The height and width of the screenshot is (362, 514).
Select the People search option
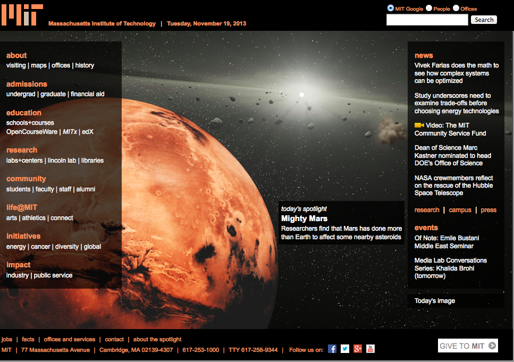click(428, 8)
